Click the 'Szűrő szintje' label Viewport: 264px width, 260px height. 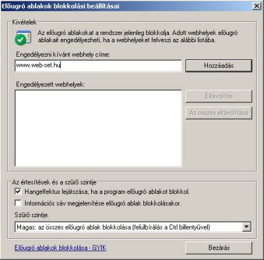click(x=32, y=214)
